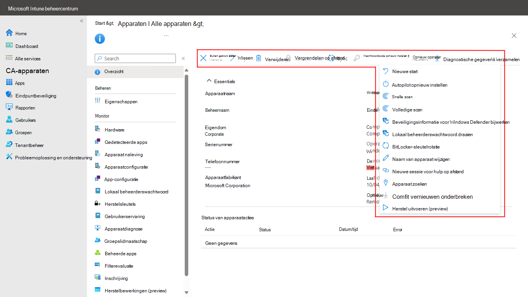The image size is (528, 297).
Task: Open the ellipsis more options
Action: click(166, 35)
